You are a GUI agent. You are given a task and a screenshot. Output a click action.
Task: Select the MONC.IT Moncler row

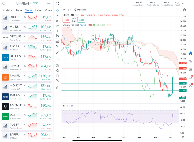[x=27, y=87]
